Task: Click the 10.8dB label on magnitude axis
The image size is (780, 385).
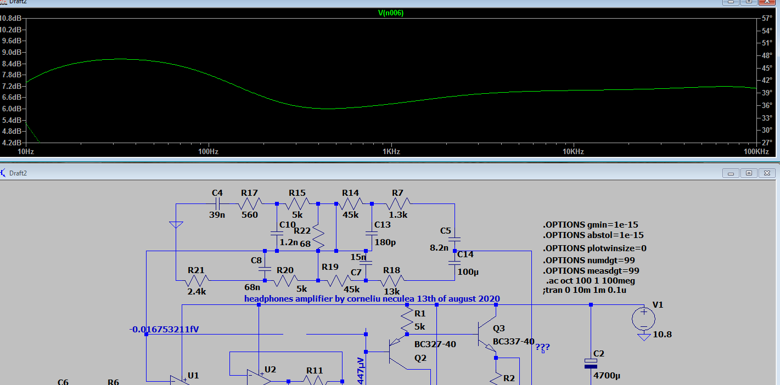Action: point(11,18)
